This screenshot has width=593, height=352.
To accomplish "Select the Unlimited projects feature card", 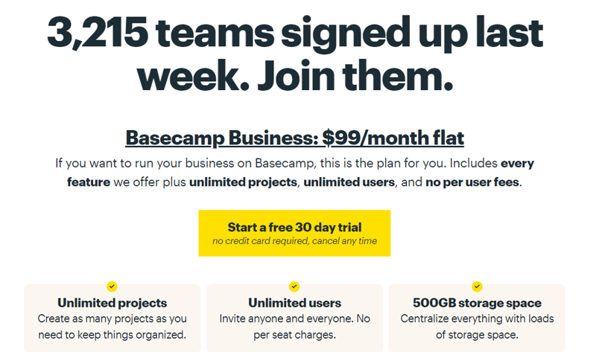I will pyautogui.click(x=112, y=318).
